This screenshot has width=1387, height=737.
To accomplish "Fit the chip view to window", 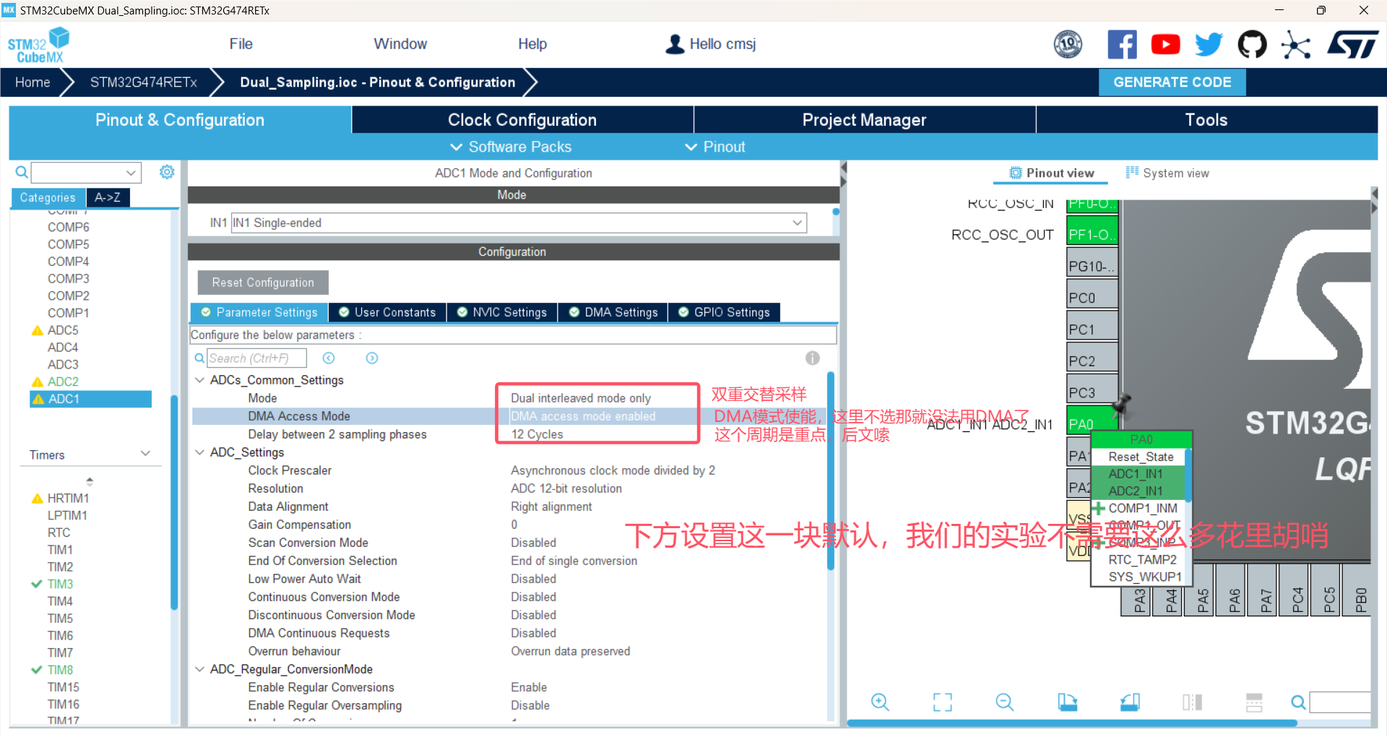I will tap(943, 702).
